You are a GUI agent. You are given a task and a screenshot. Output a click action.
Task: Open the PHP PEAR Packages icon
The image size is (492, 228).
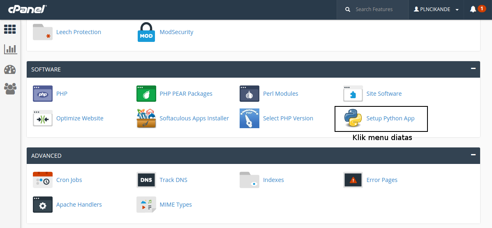(x=146, y=94)
